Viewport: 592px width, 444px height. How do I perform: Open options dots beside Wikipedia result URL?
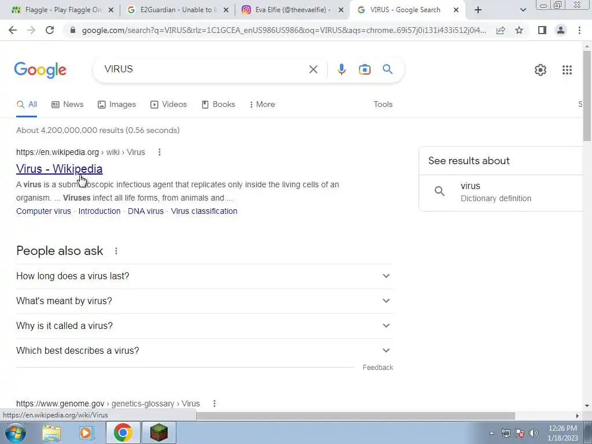pyautogui.click(x=160, y=152)
